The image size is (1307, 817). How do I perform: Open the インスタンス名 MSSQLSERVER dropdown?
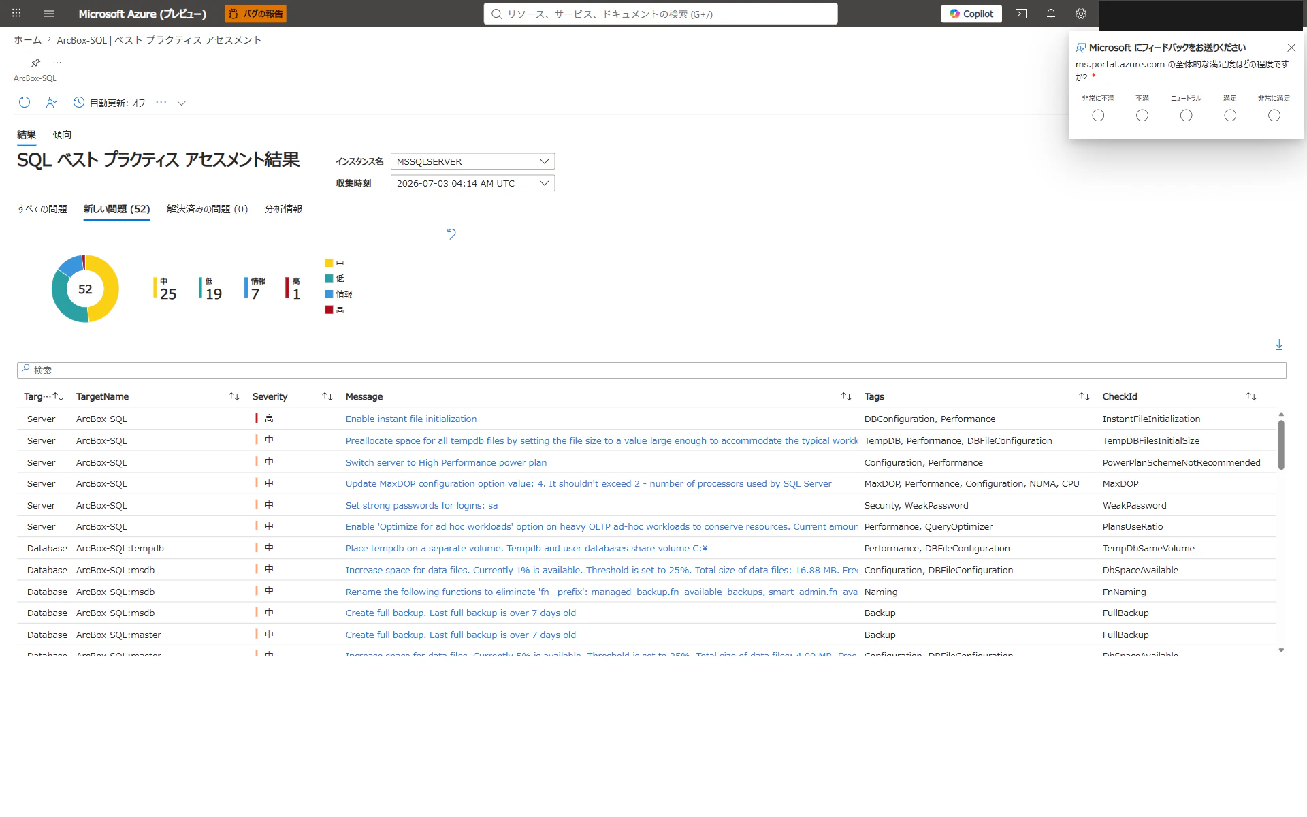pyautogui.click(x=472, y=161)
